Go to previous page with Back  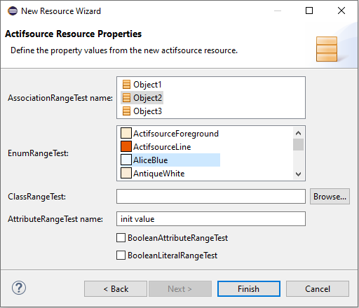[x=116, y=289]
